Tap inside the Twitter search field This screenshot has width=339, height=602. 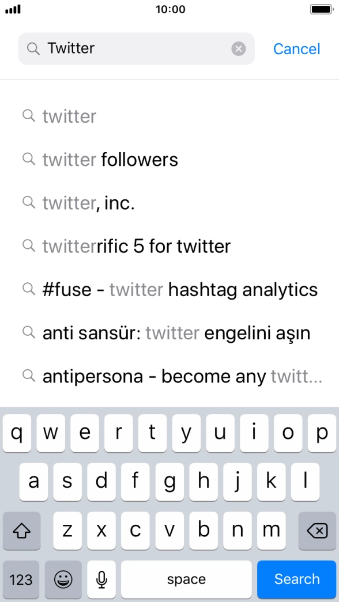[136, 48]
